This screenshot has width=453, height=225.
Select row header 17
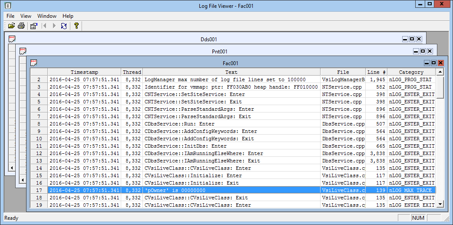[39, 190]
